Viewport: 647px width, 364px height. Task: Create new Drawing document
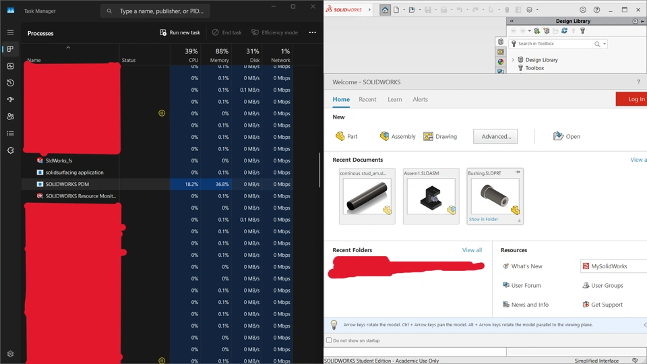pos(440,136)
